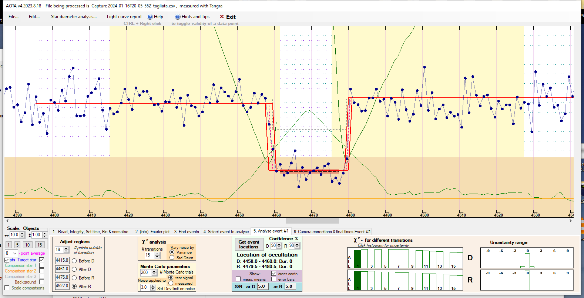Click the red X Exit icon
Image resolution: width=584 pixels, height=298 pixels.
pyautogui.click(x=222, y=17)
